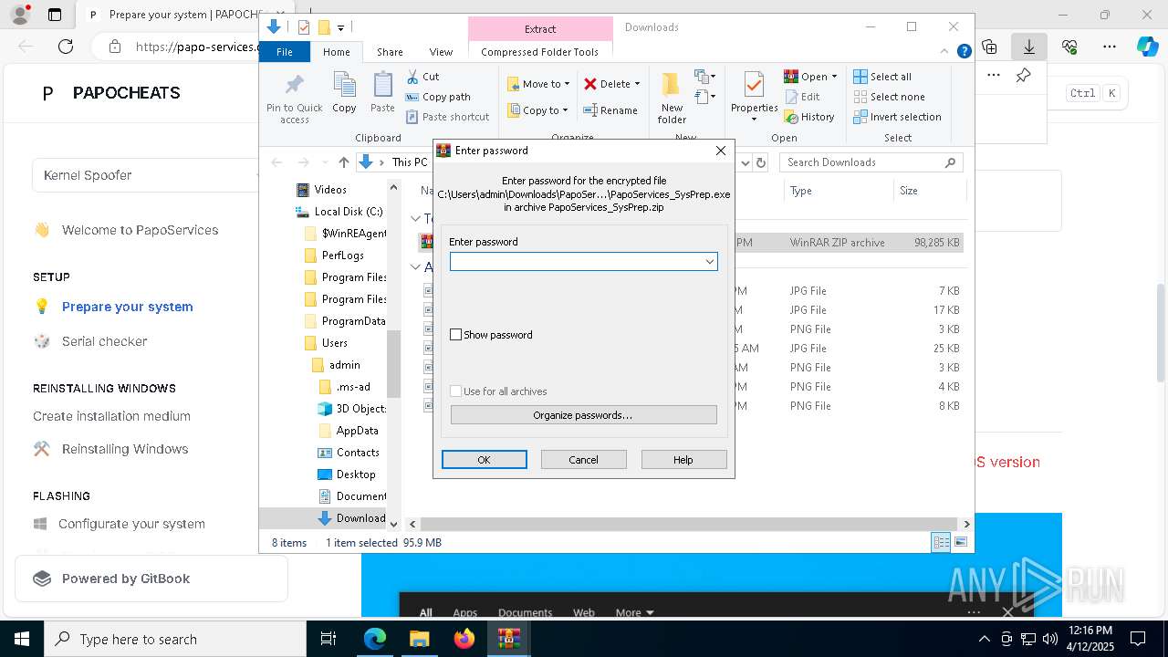This screenshot has width=1168, height=657.
Task: Open Serial checker sidebar link
Action: pos(104,341)
